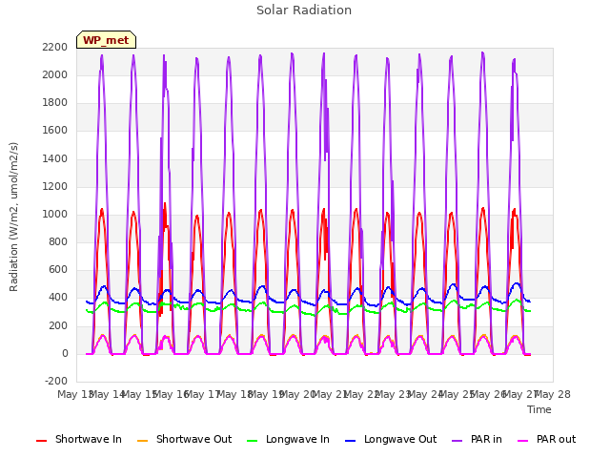Click the 400 y-axis tick label

click(58, 298)
